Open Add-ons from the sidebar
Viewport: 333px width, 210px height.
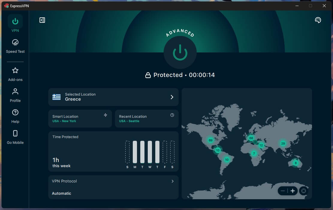[x=15, y=74]
